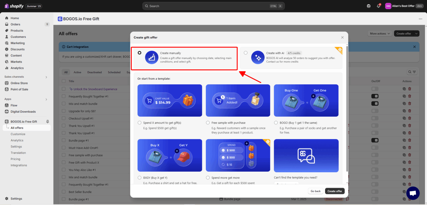This screenshot has height=205, width=427.
Task: Open Translation under BOGOS.io
Action: click(18, 153)
